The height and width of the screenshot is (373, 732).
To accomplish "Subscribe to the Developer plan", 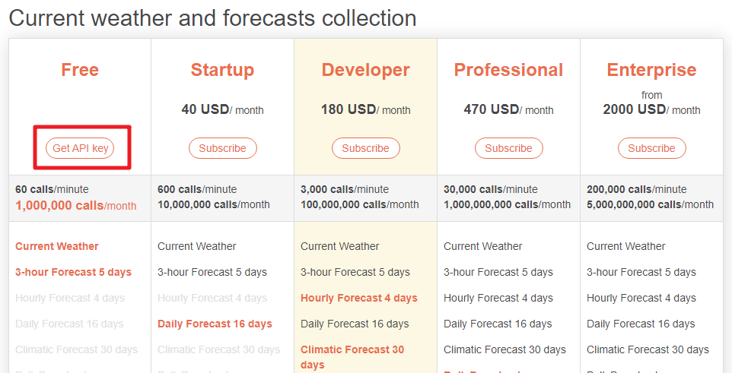I will pos(365,148).
